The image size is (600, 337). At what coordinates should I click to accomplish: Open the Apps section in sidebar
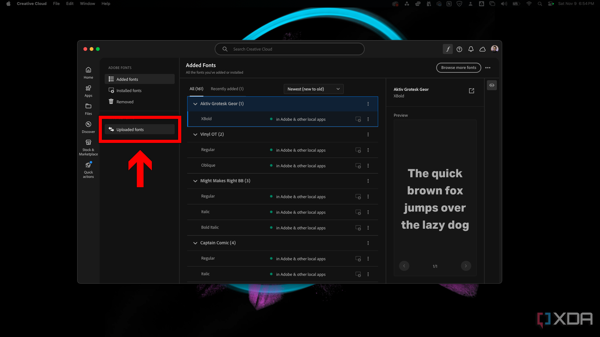tap(88, 91)
